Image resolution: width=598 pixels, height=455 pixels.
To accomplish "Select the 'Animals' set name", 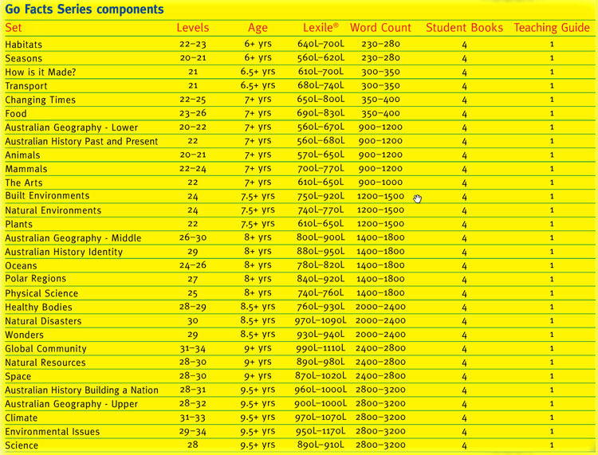I will pos(22,155).
